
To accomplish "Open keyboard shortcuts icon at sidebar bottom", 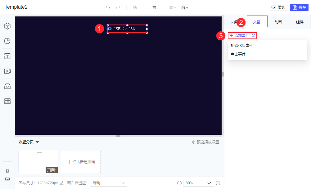I will coord(7,179).
